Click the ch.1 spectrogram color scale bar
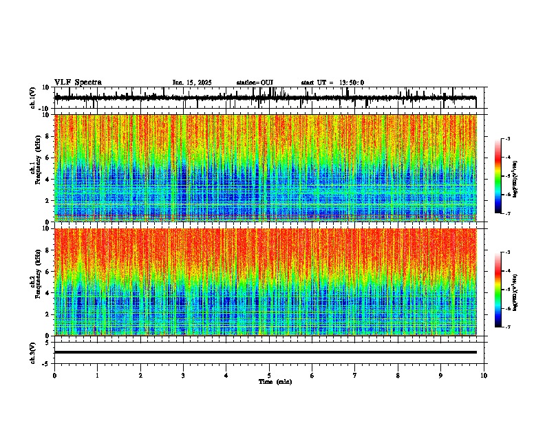The image size is (545, 421). [498, 176]
